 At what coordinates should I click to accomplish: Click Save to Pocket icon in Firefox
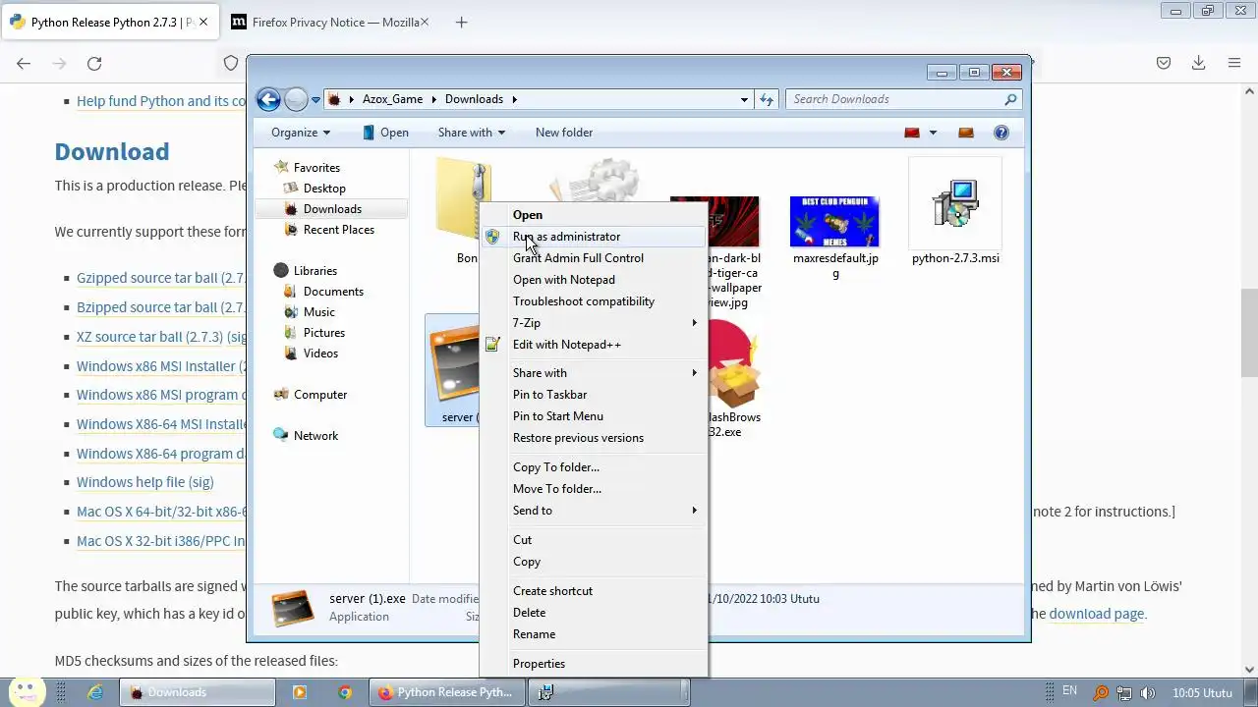click(1163, 63)
